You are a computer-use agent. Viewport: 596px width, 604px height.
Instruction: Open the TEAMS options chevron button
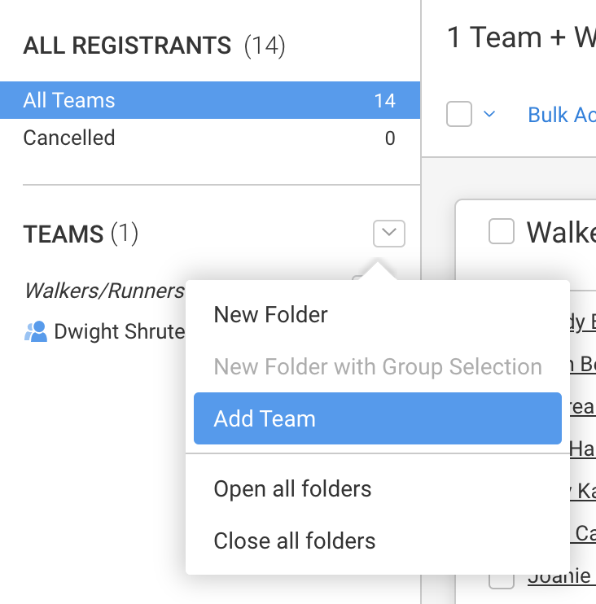[x=388, y=234]
